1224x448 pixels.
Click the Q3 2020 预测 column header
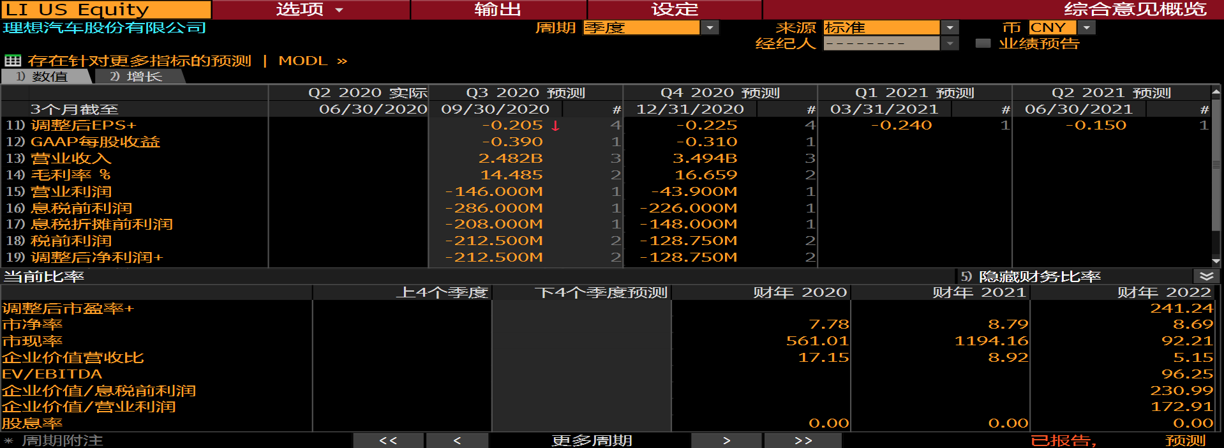point(525,93)
